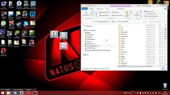Viewport: 170px width, 95px height.
Task: Click Переименовать rename button
Action: tap(117, 15)
